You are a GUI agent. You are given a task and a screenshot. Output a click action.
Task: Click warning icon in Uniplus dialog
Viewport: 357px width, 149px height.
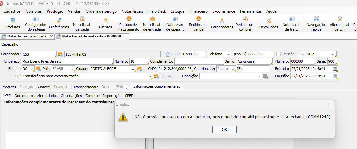pyautogui.click(x=123, y=117)
